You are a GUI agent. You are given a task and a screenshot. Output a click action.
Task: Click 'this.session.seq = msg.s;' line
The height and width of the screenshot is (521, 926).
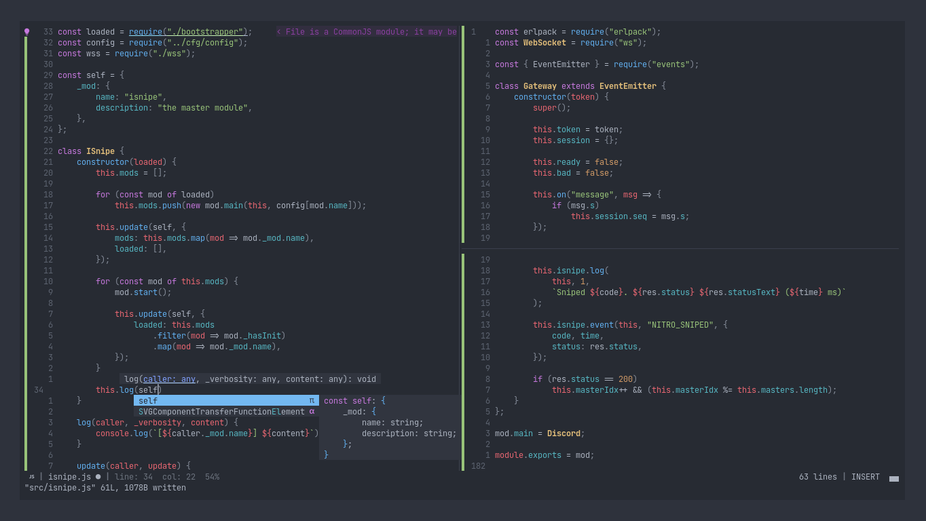coord(630,216)
